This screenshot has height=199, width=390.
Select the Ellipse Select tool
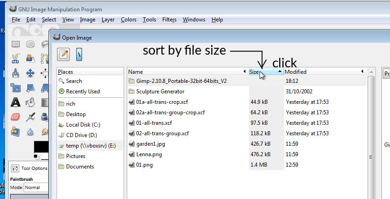(x=31, y=44)
